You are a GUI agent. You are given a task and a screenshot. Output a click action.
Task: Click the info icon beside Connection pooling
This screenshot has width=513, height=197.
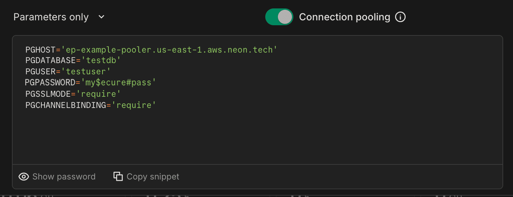400,17
